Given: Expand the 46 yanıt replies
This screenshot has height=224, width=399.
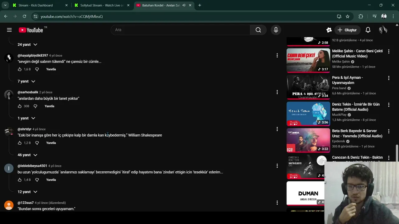Looking at the screenshot, I should tap(27, 155).
